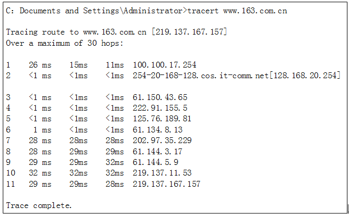The height and width of the screenshot is (216, 349).
Task: Click the destination IP in brackets [219.137.167.157]
Action: click(189, 32)
